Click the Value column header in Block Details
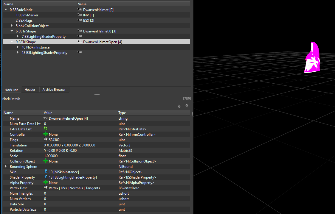The height and width of the screenshot is (214, 335). pyautogui.click(x=80, y=113)
